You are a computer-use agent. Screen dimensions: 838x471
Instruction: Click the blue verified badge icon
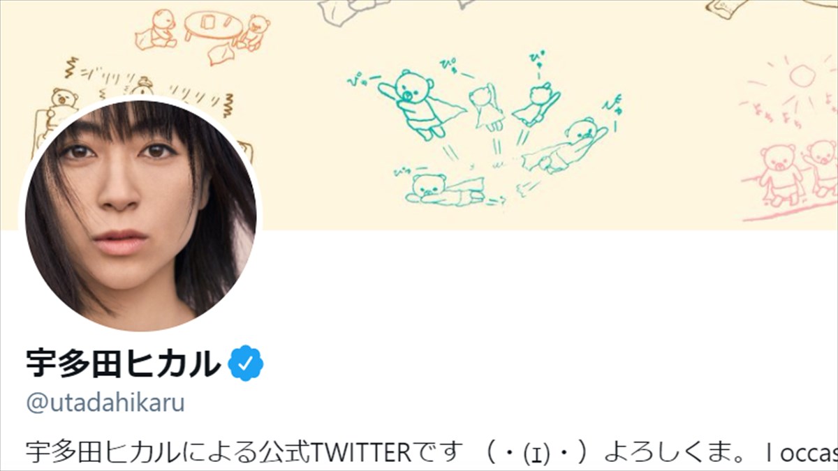click(x=247, y=362)
